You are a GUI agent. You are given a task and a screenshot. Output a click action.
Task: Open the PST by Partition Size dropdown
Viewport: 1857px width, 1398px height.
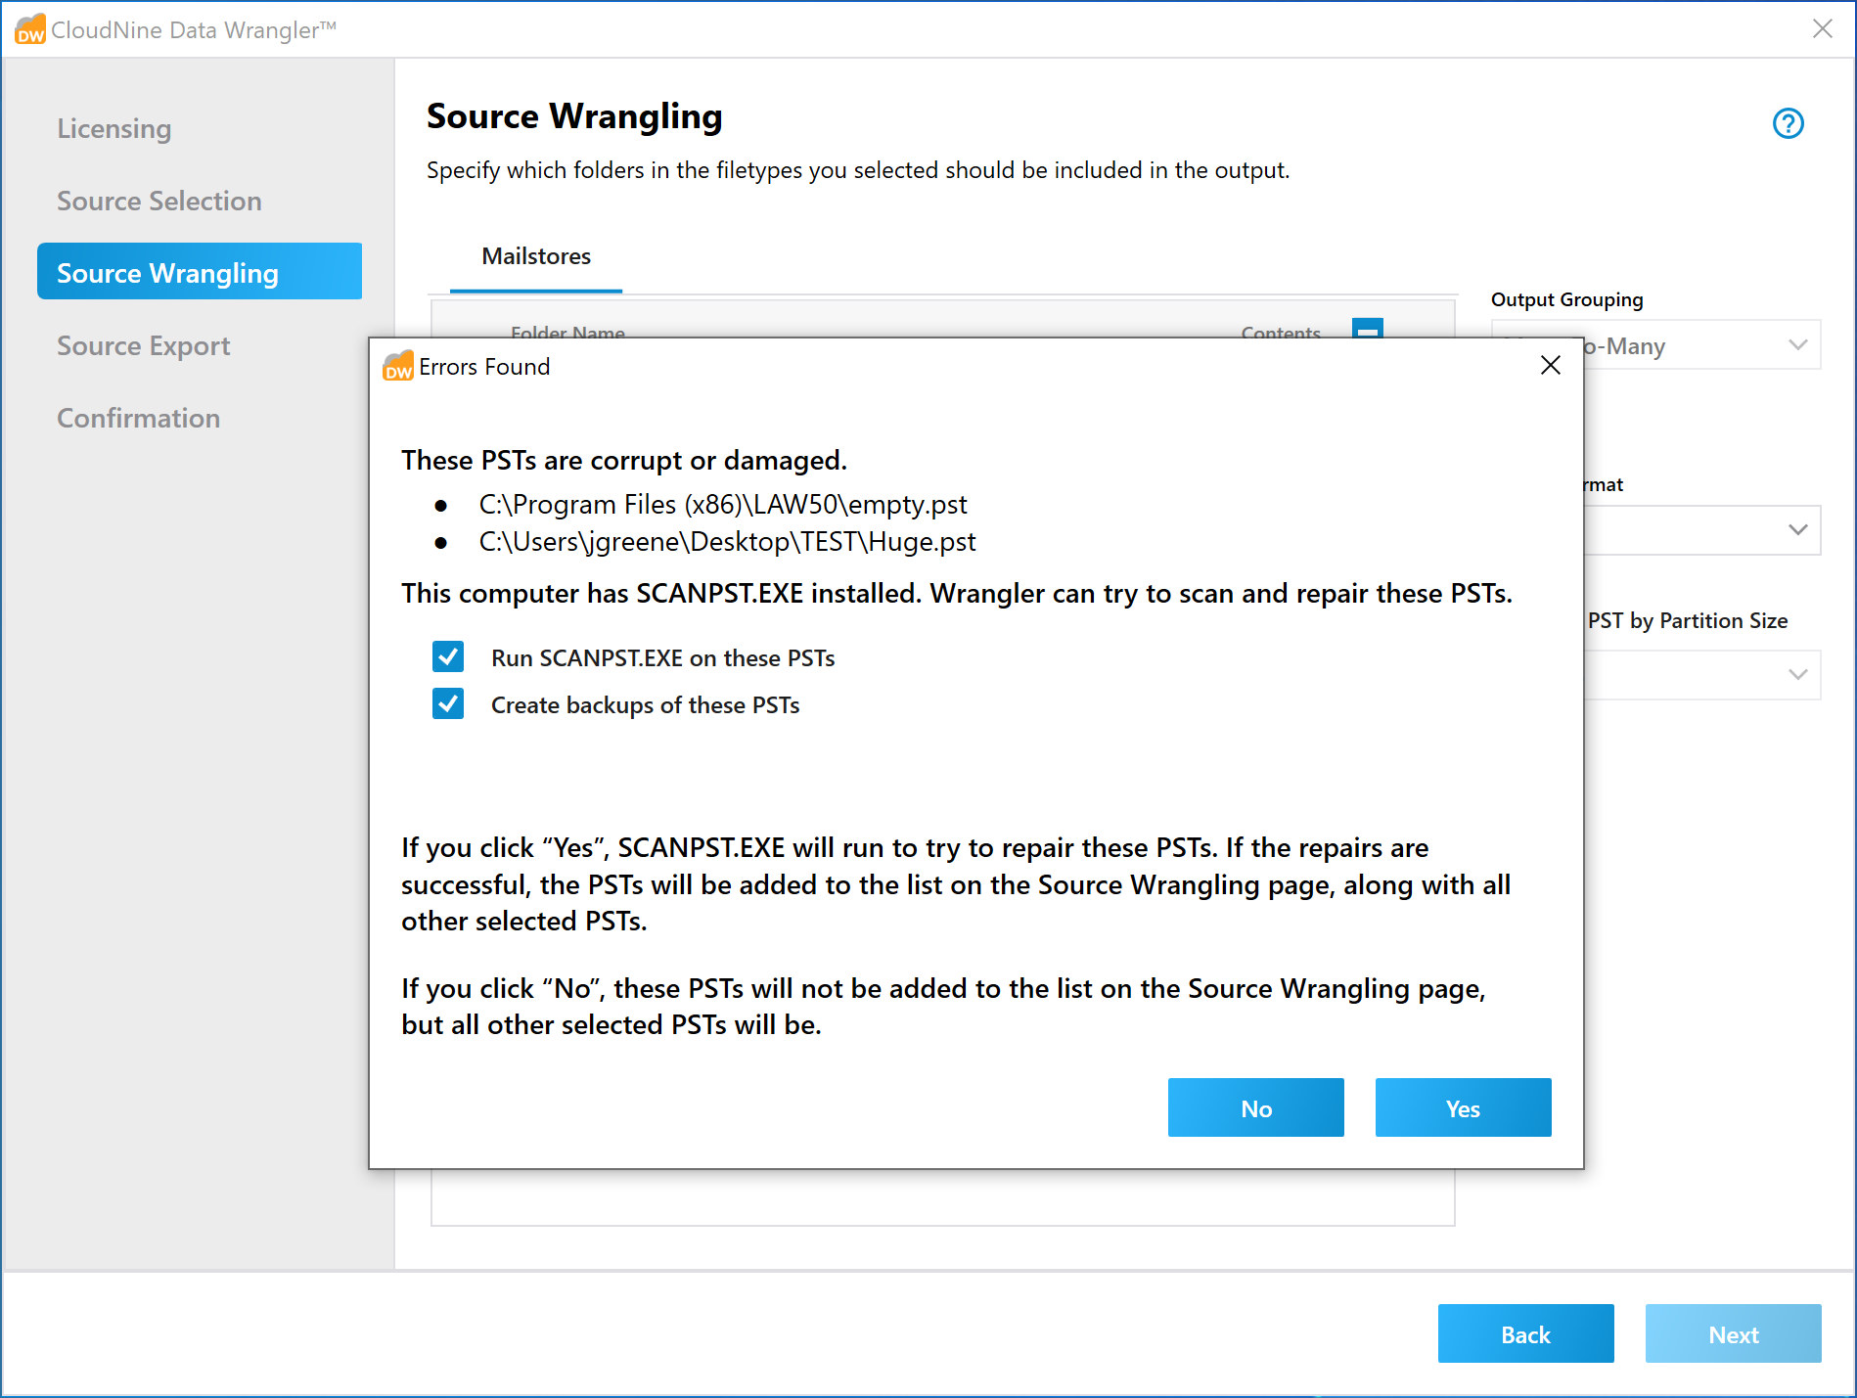1702,675
